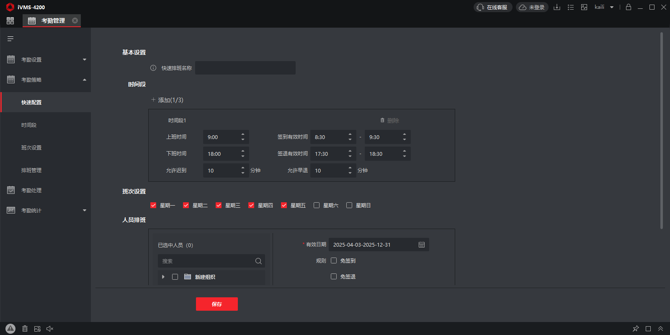Click the alarm warning icon in status bar

pyautogui.click(x=10, y=329)
